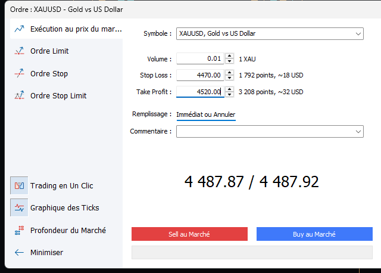Click the Ordre Limit icon

[x=19, y=51]
